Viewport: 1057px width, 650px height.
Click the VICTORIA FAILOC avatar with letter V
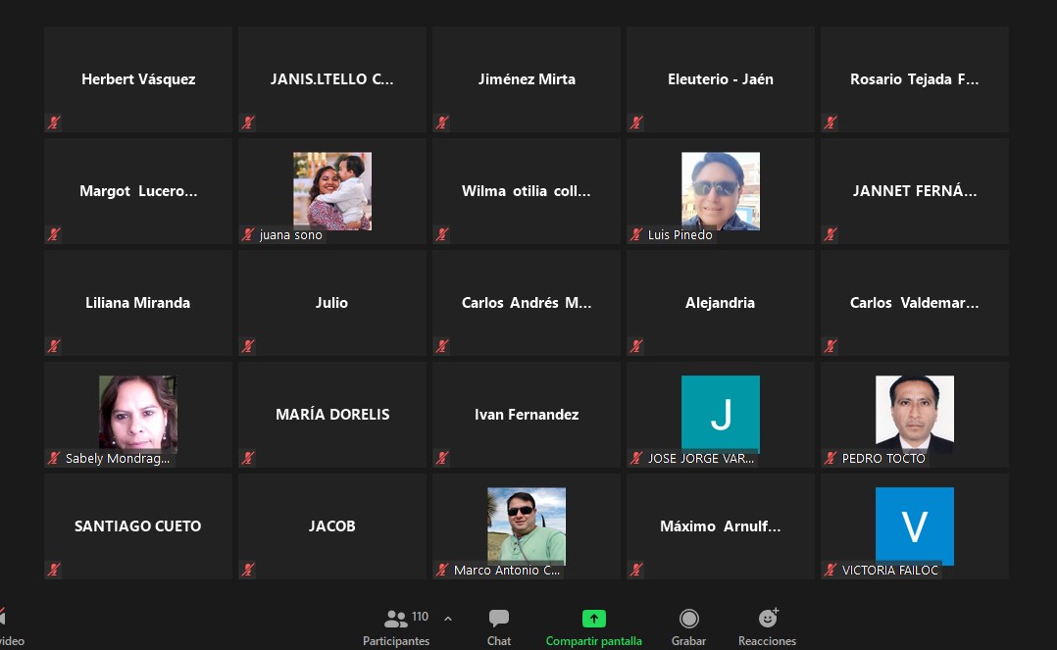click(x=915, y=525)
